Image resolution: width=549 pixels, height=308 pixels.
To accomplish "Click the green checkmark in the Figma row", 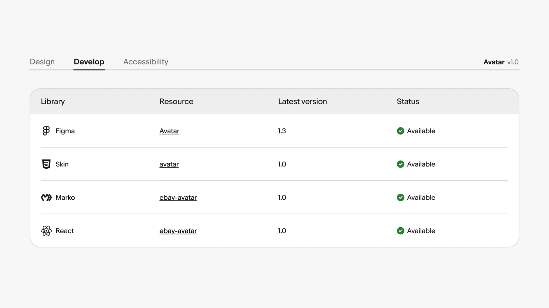I will [400, 131].
